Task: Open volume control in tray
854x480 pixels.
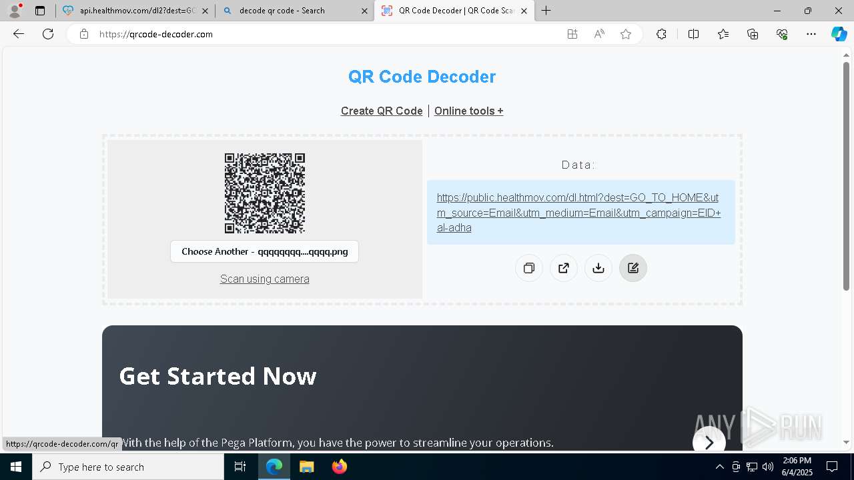Action: [x=767, y=467]
